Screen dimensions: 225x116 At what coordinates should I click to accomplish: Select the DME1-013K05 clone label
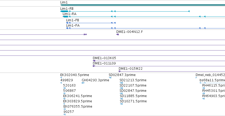click(104, 58)
